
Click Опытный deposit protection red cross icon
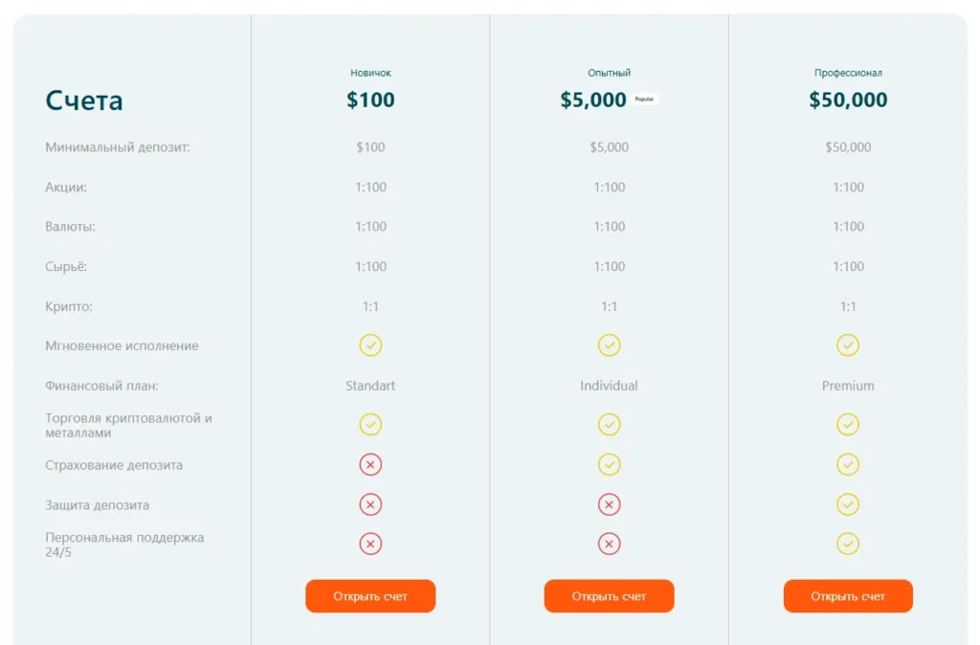(609, 504)
